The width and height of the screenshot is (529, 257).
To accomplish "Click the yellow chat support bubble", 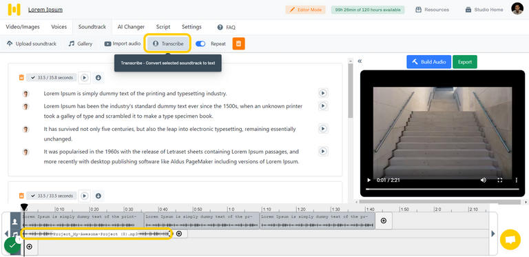I will pos(510,240).
